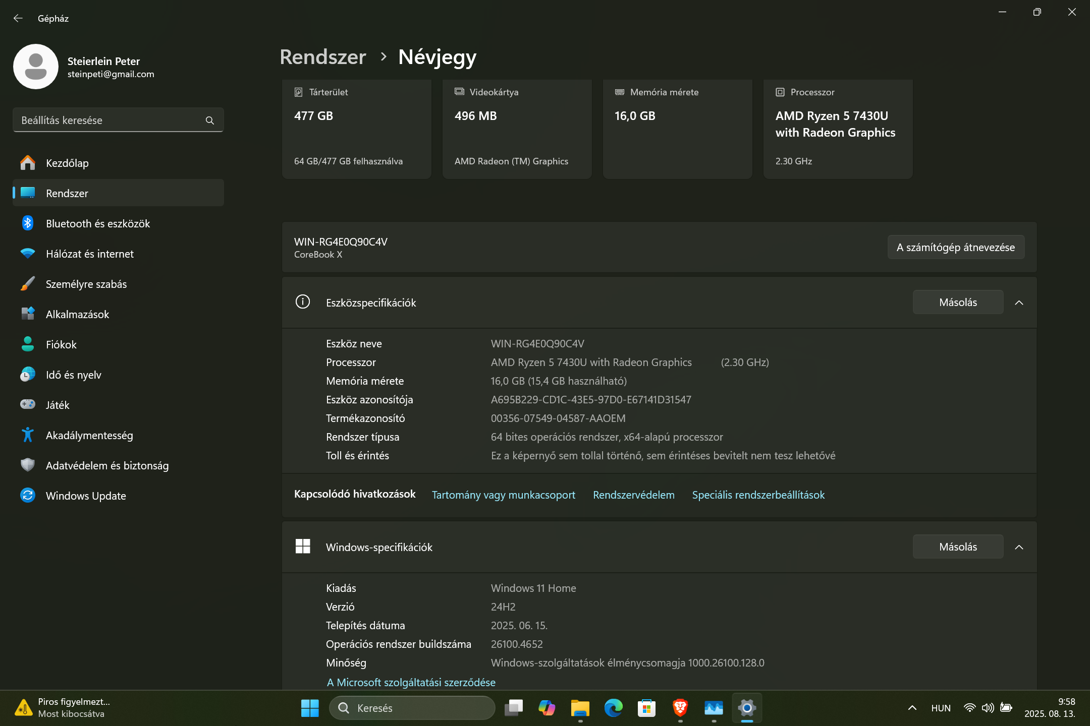This screenshot has height=726, width=1090.
Task: Click the volume speaker tray icon
Action: click(x=988, y=708)
